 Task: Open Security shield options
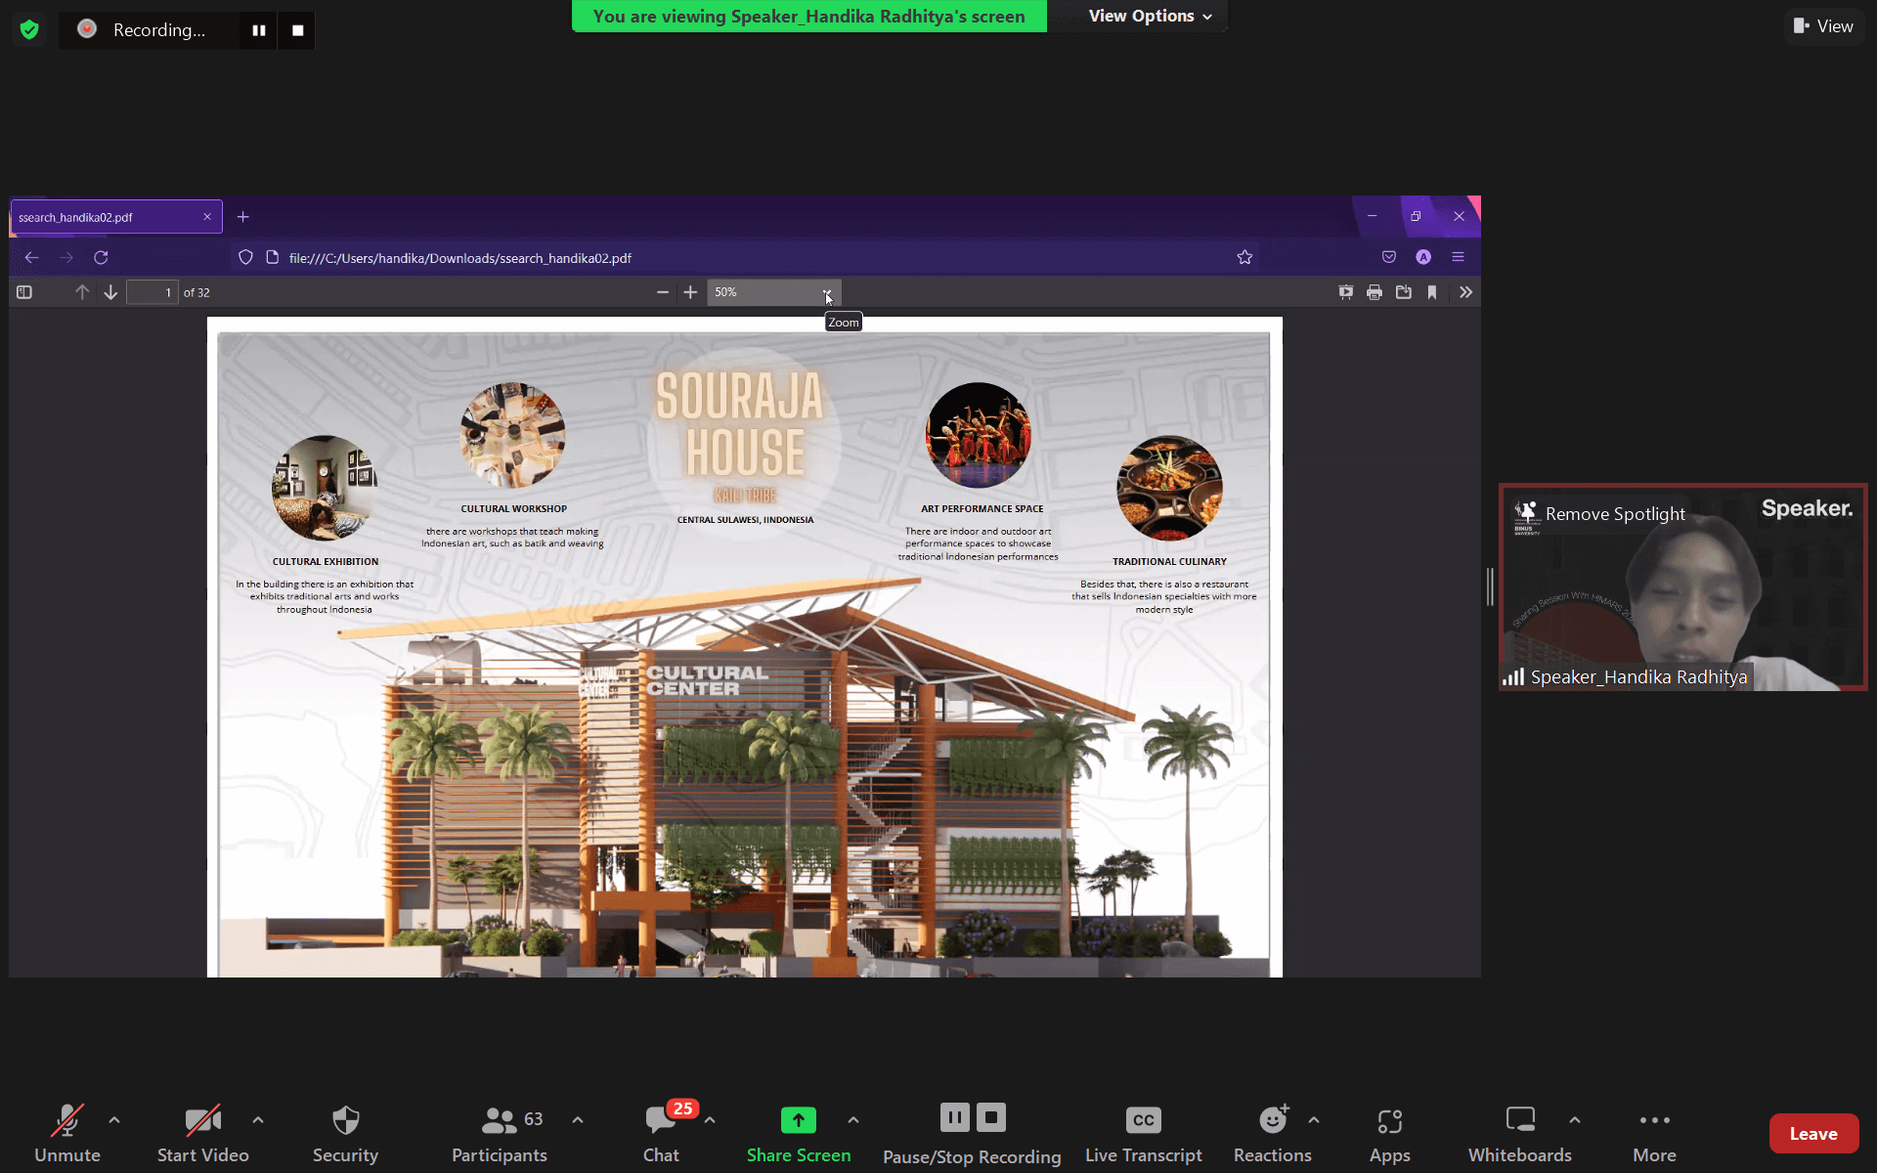point(345,1134)
